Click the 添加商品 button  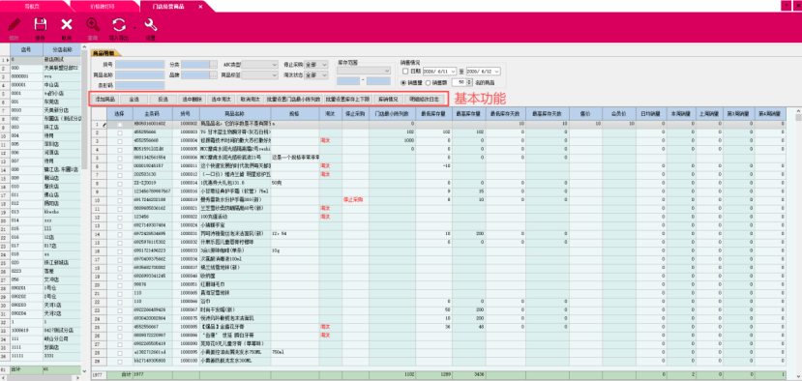click(x=104, y=100)
